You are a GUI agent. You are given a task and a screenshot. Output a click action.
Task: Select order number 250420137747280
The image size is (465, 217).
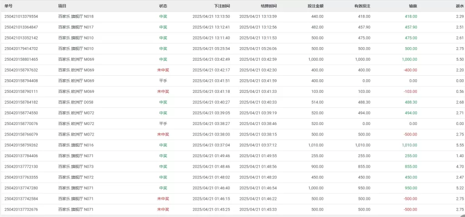(21, 188)
